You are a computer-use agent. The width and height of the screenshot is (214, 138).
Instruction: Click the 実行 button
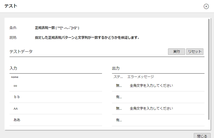pyautogui.click(x=177, y=51)
